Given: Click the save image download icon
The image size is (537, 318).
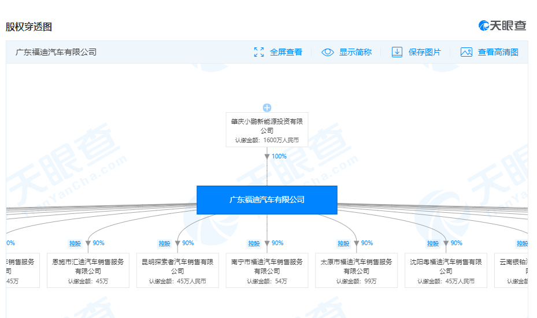Looking at the screenshot, I should (x=397, y=52).
